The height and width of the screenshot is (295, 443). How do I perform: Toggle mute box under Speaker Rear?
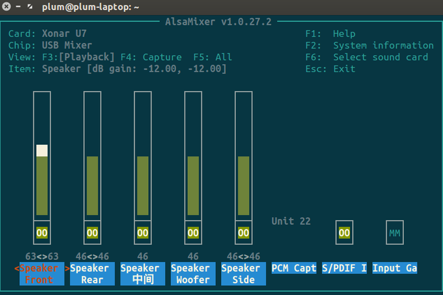pos(92,232)
